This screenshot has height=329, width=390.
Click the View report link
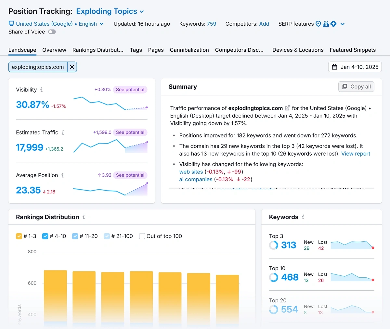(x=356, y=154)
